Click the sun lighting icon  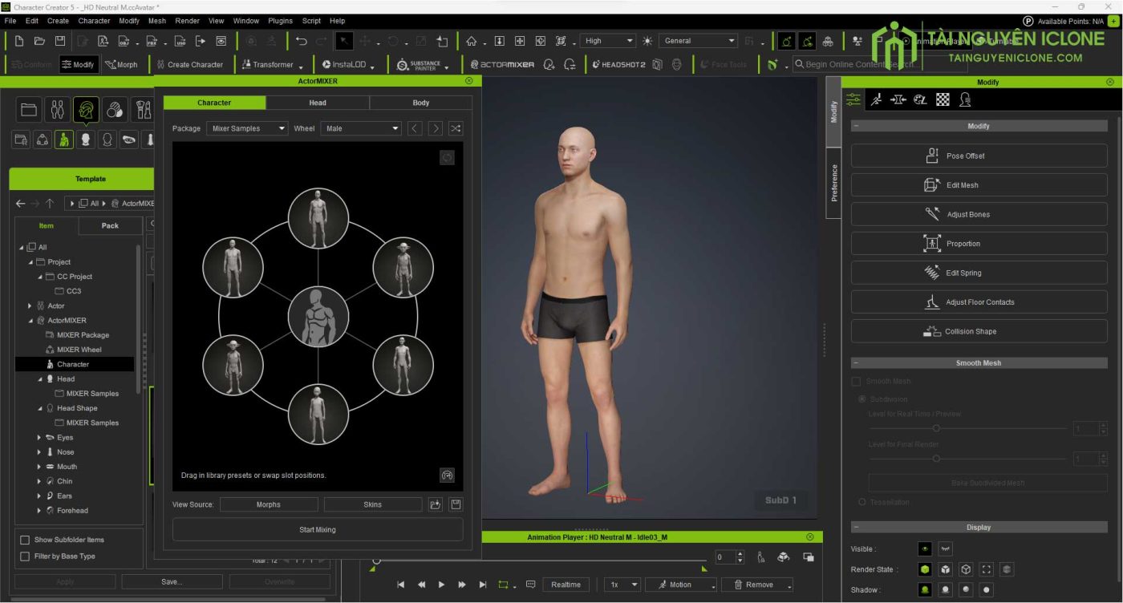[647, 41]
